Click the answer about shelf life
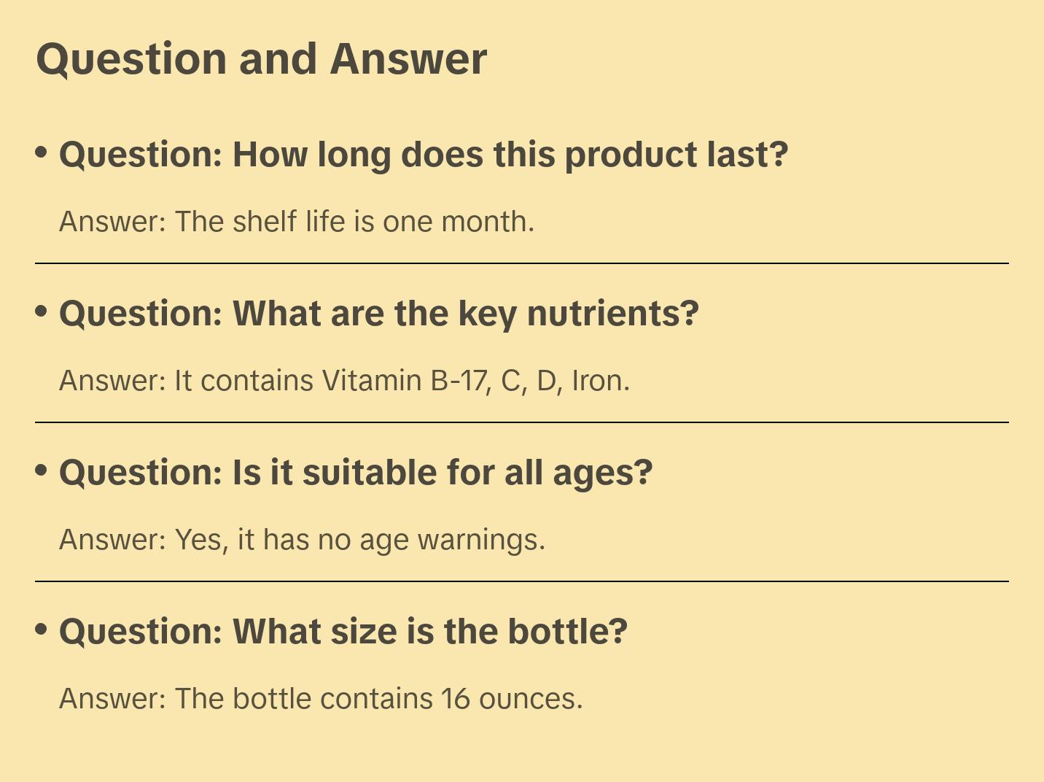This screenshot has height=782, width=1044. click(297, 222)
